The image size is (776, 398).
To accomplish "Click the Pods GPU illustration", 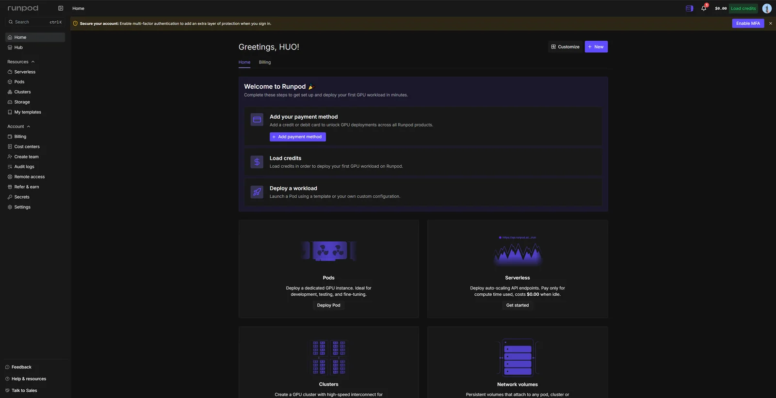I will click(x=329, y=251).
